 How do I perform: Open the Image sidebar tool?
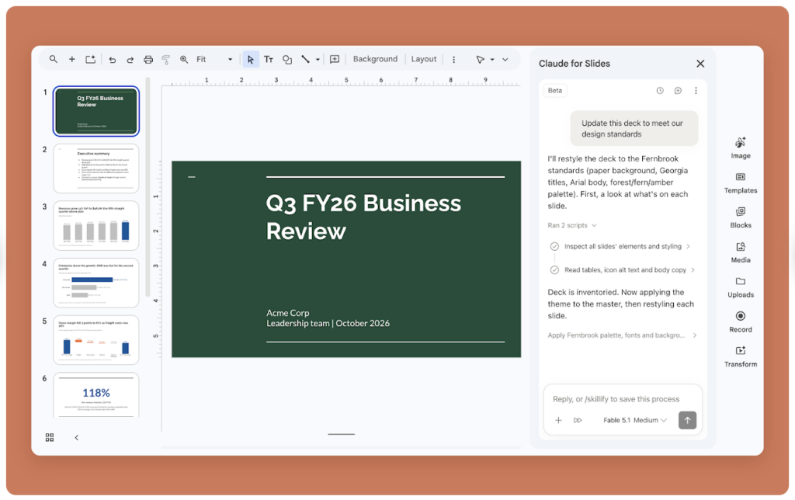pos(740,148)
